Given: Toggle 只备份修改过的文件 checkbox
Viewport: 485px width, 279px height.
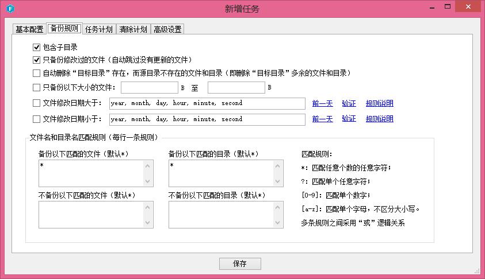Looking at the screenshot, I should point(36,60).
